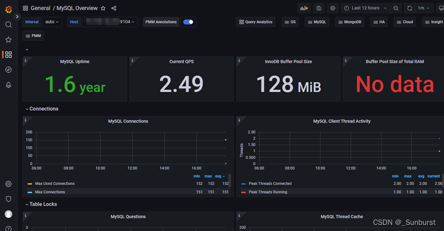Click the MySQL Overview dashboard title

click(77, 8)
